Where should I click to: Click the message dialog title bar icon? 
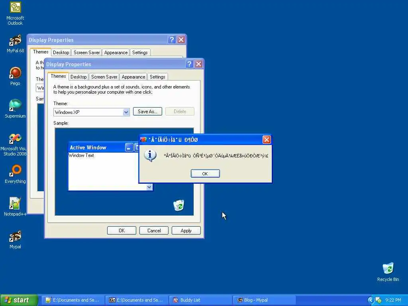click(x=143, y=140)
